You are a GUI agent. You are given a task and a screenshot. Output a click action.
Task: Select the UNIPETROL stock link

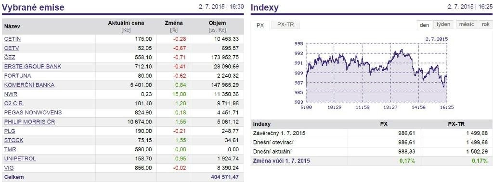point(20,158)
